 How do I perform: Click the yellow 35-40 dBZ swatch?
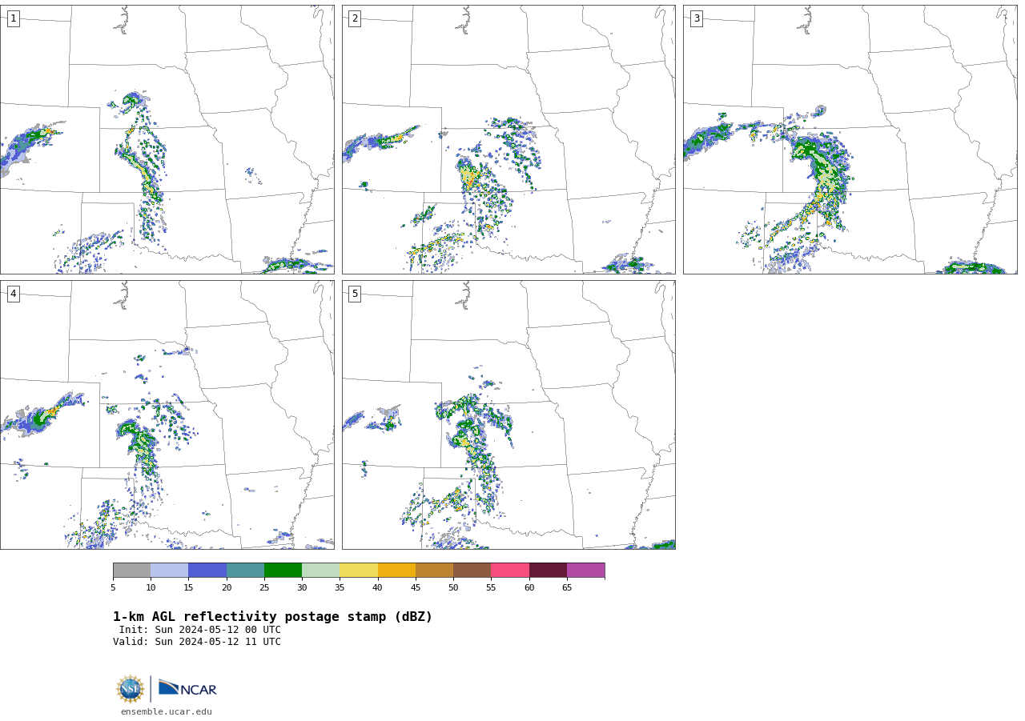pyautogui.click(x=359, y=570)
